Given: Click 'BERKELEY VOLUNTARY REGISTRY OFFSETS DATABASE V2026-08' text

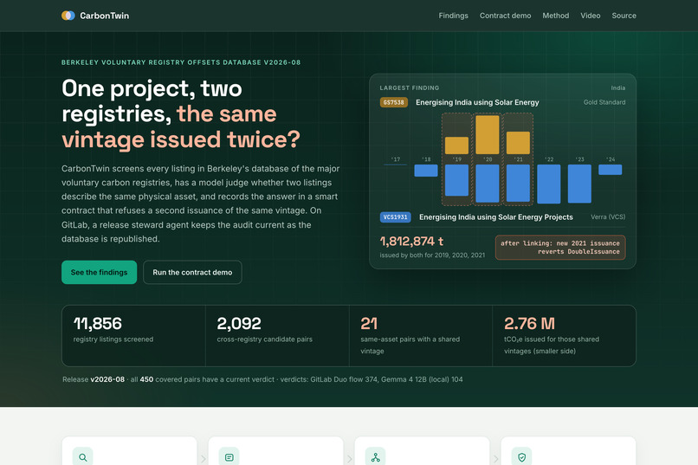Looking at the screenshot, I should (x=181, y=62).
